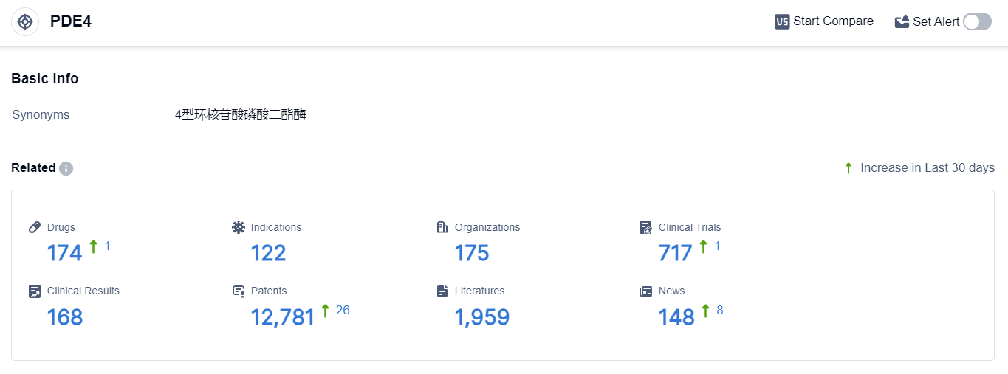Open the 717 Clinical Trials count
The height and width of the screenshot is (374, 1008).
[675, 253]
